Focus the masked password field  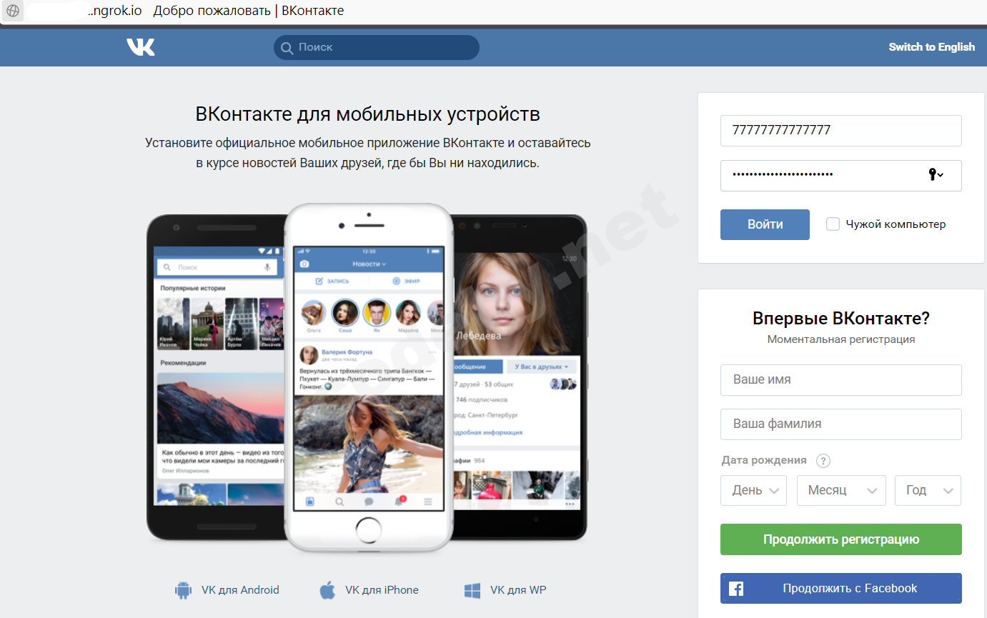pyautogui.click(x=841, y=176)
